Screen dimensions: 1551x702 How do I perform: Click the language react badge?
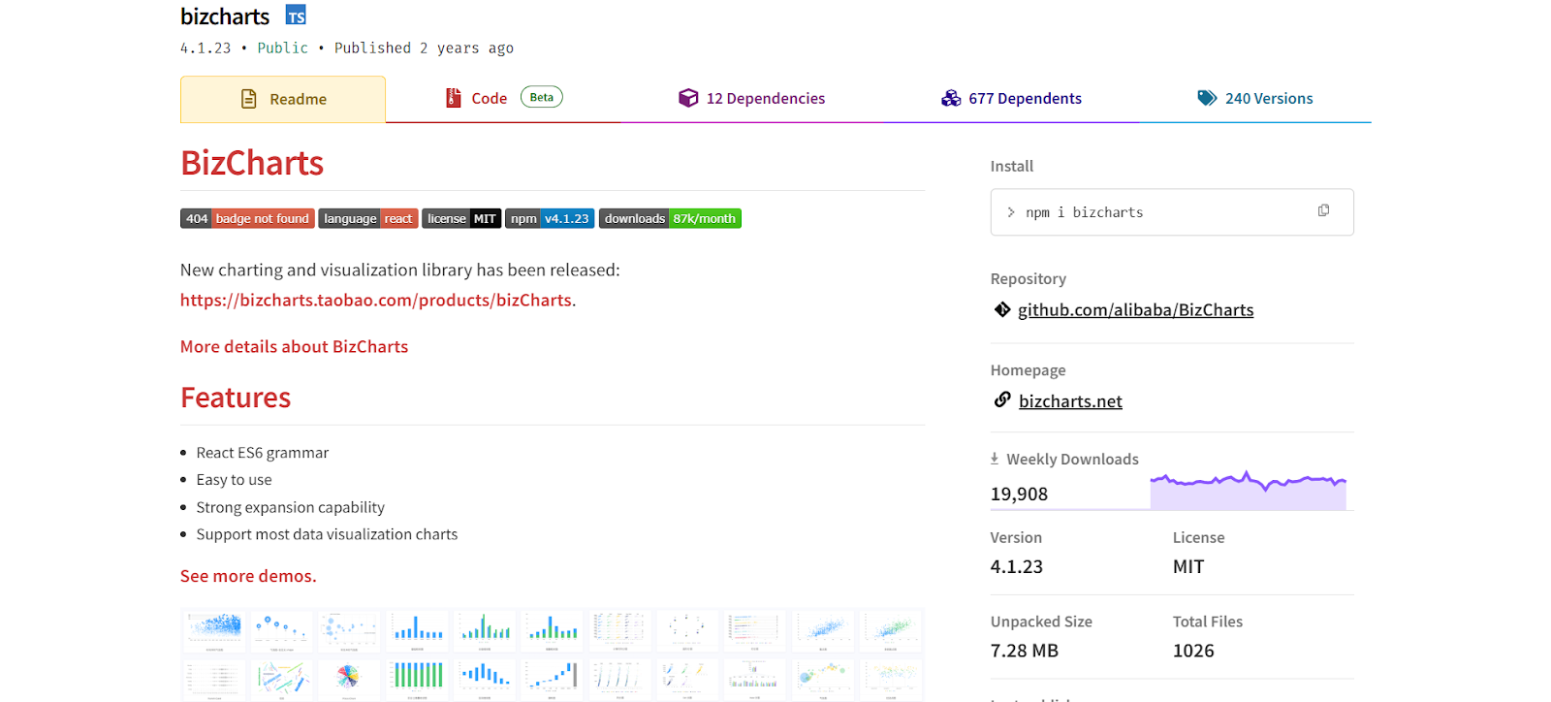(368, 219)
